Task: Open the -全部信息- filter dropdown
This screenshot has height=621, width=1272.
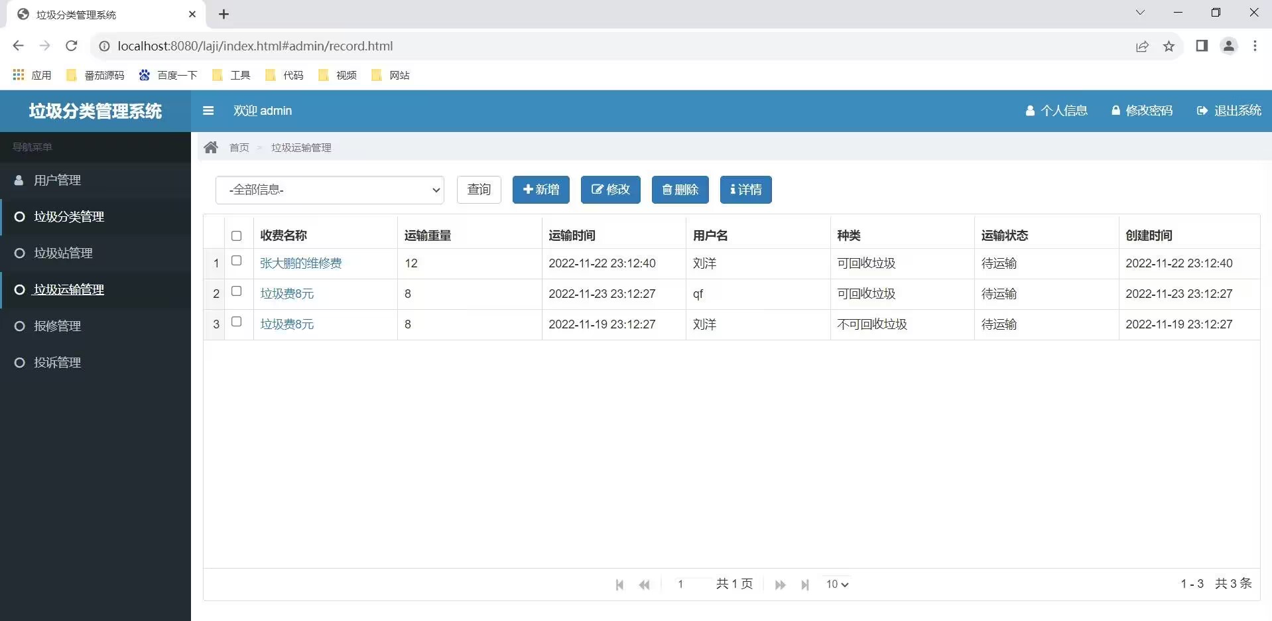Action: tap(330, 190)
